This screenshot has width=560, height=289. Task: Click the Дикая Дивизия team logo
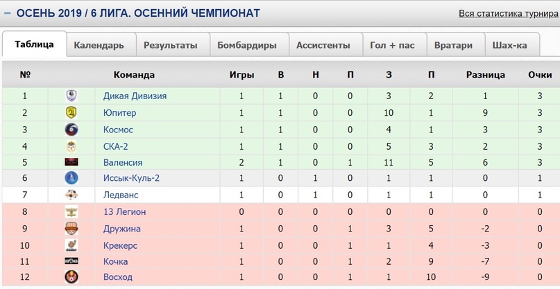(71, 96)
